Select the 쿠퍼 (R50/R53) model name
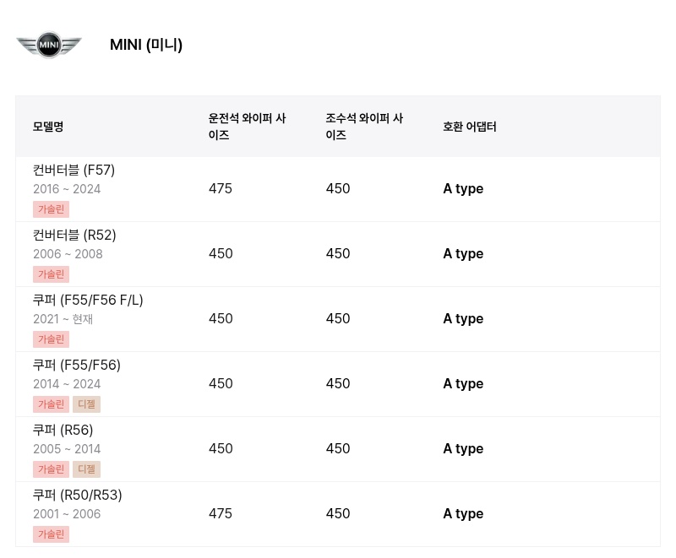Screen dimensions: 676x558 tap(78, 495)
